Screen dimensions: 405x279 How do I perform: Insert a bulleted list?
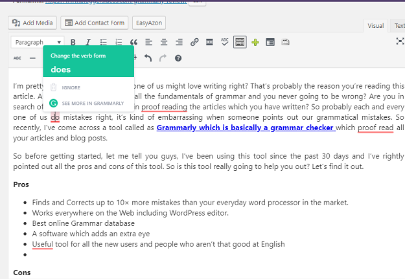103,42
